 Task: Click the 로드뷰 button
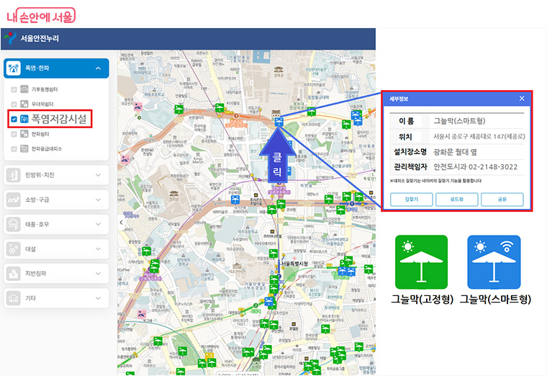(x=457, y=200)
